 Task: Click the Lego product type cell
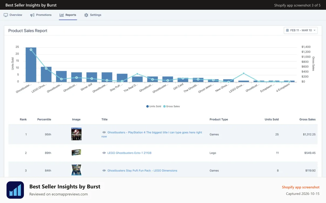(x=213, y=153)
